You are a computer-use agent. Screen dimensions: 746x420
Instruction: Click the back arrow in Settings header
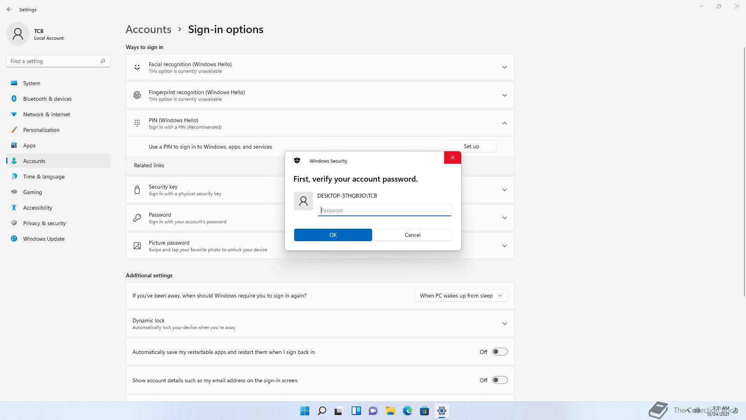pyautogui.click(x=9, y=9)
